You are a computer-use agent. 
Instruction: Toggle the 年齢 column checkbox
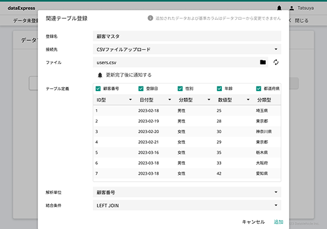click(220, 89)
